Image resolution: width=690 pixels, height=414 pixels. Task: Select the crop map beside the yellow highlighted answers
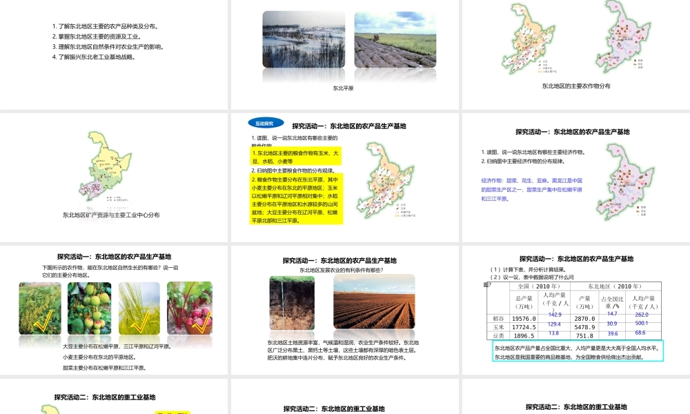click(385, 180)
